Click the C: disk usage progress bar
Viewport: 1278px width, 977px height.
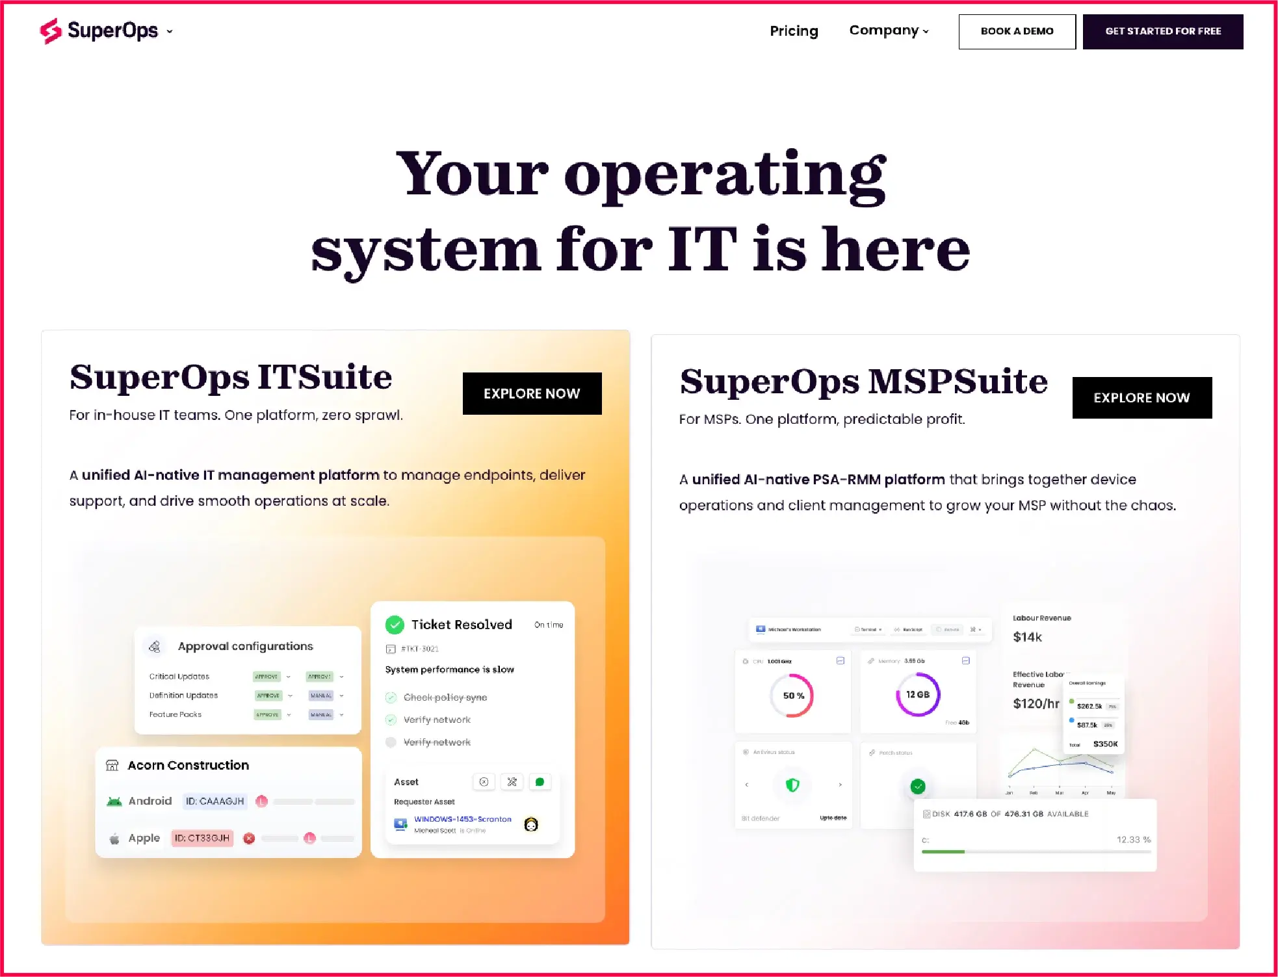click(x=1036, y=852)
